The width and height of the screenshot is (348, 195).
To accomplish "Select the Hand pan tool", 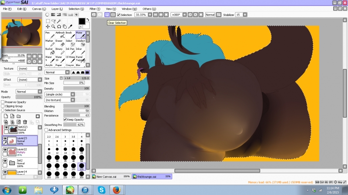I will pos(64,26).
